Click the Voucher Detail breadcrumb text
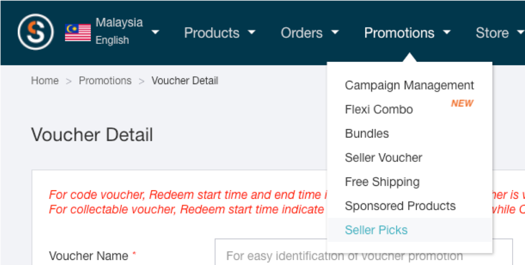 (185, 81)
